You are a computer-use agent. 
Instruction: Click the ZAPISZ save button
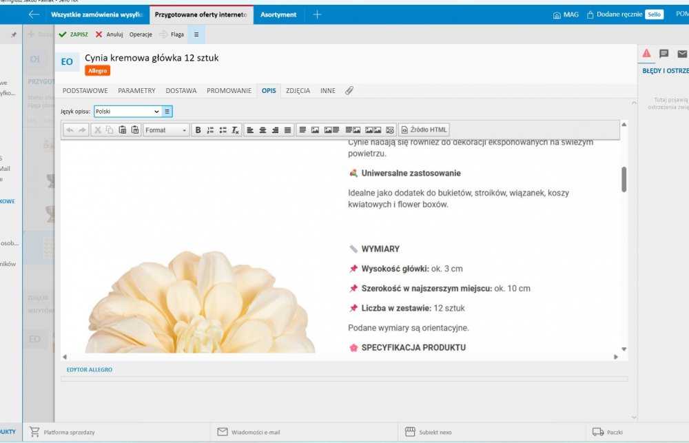coord(74,34)
